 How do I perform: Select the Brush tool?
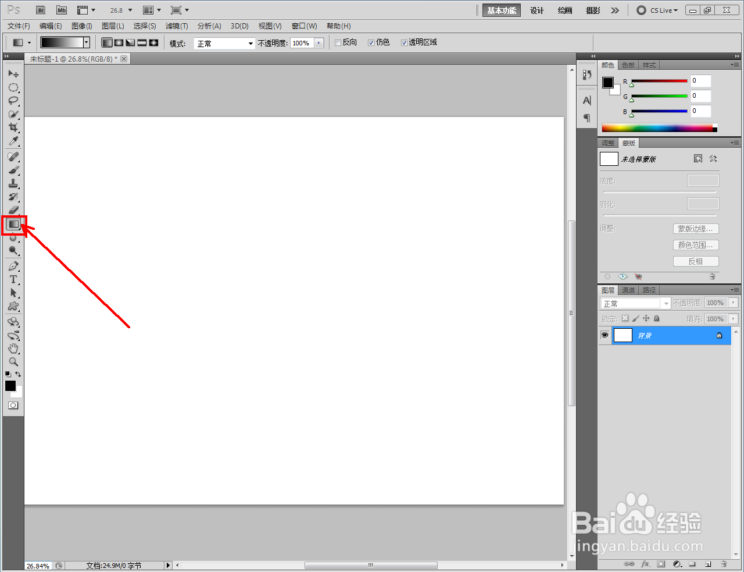tap(13, 170)
